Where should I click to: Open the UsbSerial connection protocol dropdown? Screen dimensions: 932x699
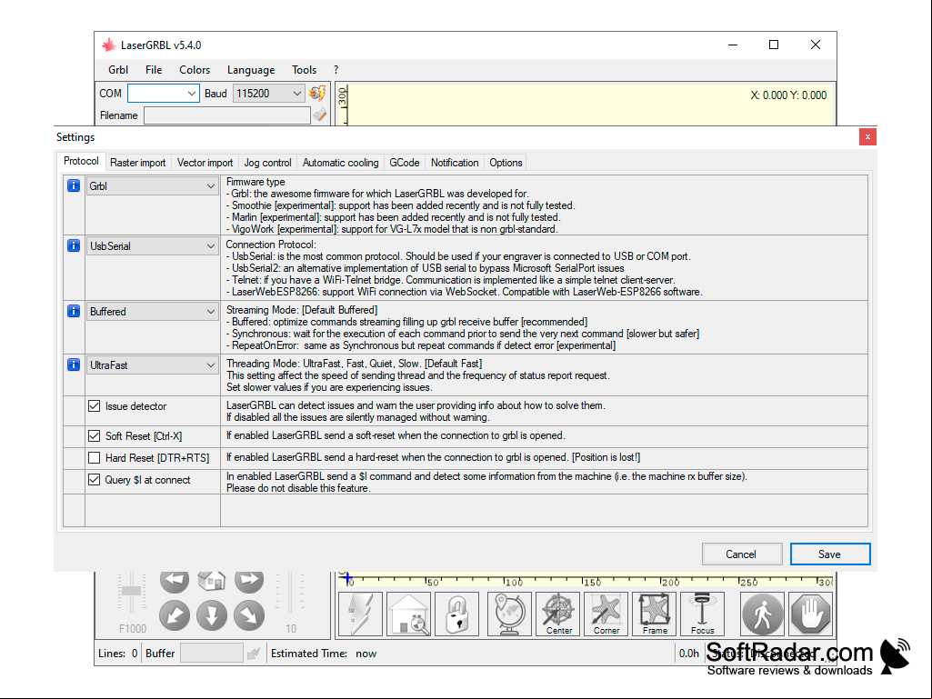tap(152, 245)
